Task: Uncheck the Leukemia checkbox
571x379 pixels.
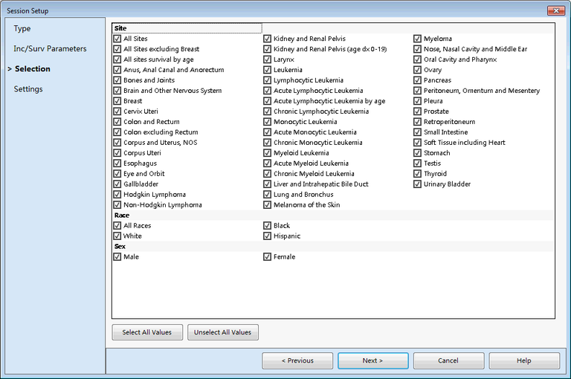Action: (268, 70)
